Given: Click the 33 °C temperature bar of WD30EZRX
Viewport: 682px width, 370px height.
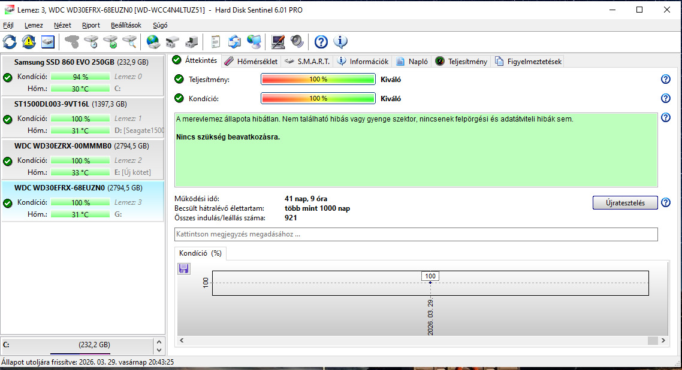Looking at the screenshot, I should click(x=80, y=172).
